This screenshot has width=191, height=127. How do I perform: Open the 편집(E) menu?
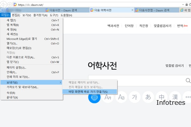click(x=16, y=15)
